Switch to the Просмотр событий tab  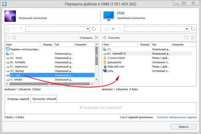point(44,99)
